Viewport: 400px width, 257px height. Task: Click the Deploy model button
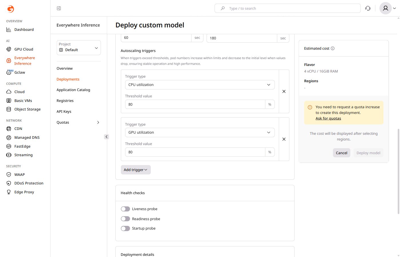(x=368, y=153)
